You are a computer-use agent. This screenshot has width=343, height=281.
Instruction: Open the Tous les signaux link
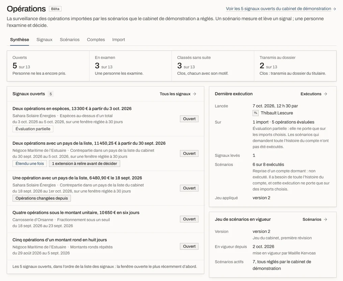(175, 94)
